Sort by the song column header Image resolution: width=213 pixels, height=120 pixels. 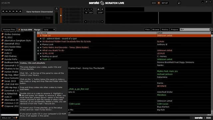click(x=99, y=33)
